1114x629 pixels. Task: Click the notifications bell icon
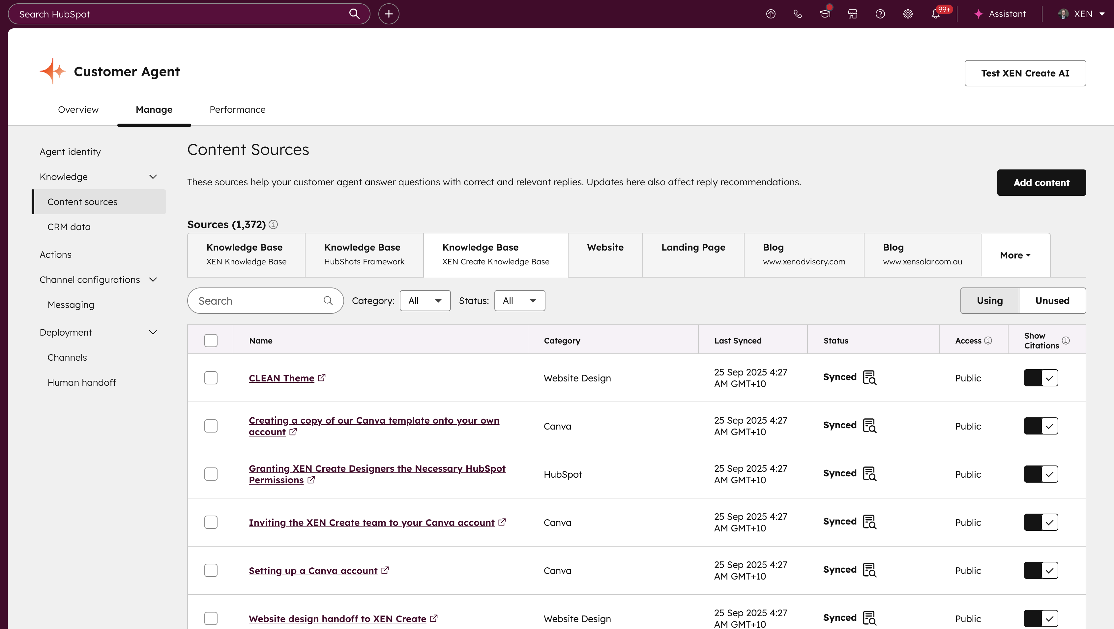tap(935, 14)
